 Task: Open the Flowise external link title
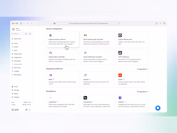point(122,102)
